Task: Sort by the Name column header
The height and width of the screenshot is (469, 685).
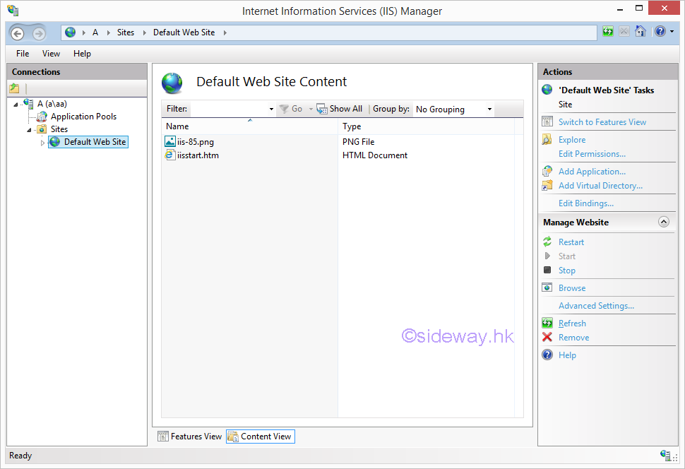Action: 249,126
